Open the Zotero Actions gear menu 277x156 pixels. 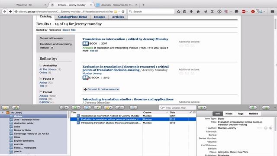coord(64,107)
